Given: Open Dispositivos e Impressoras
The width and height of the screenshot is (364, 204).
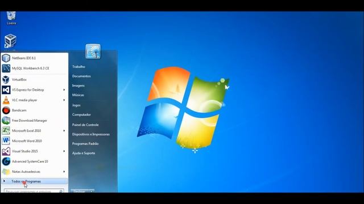Looking at the screenshot, I should click(x=91, y=134).
